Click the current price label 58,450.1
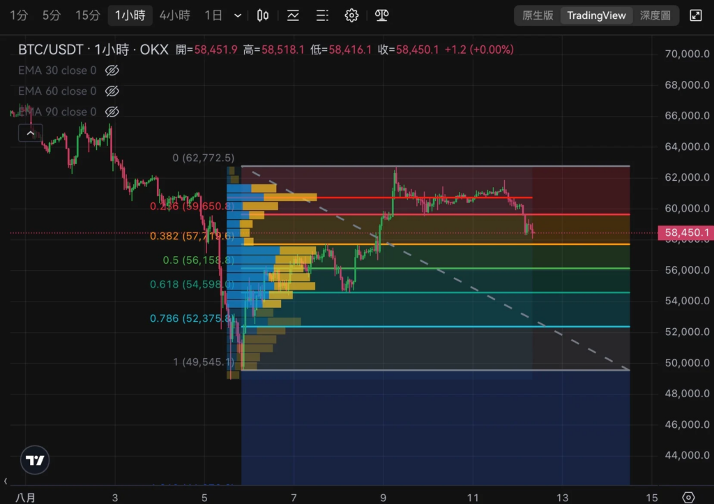 pyautogui.click(x=686, y=233)
